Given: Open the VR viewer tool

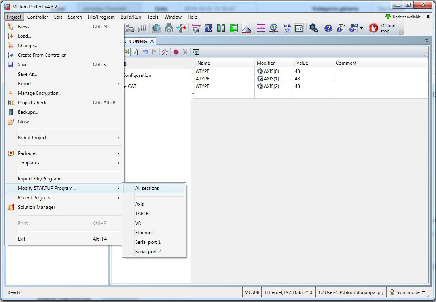Looking at the screenshot, I should point(274,28).
